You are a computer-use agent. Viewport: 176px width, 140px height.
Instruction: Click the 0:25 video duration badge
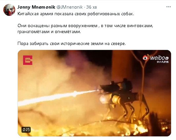[26, 129]
